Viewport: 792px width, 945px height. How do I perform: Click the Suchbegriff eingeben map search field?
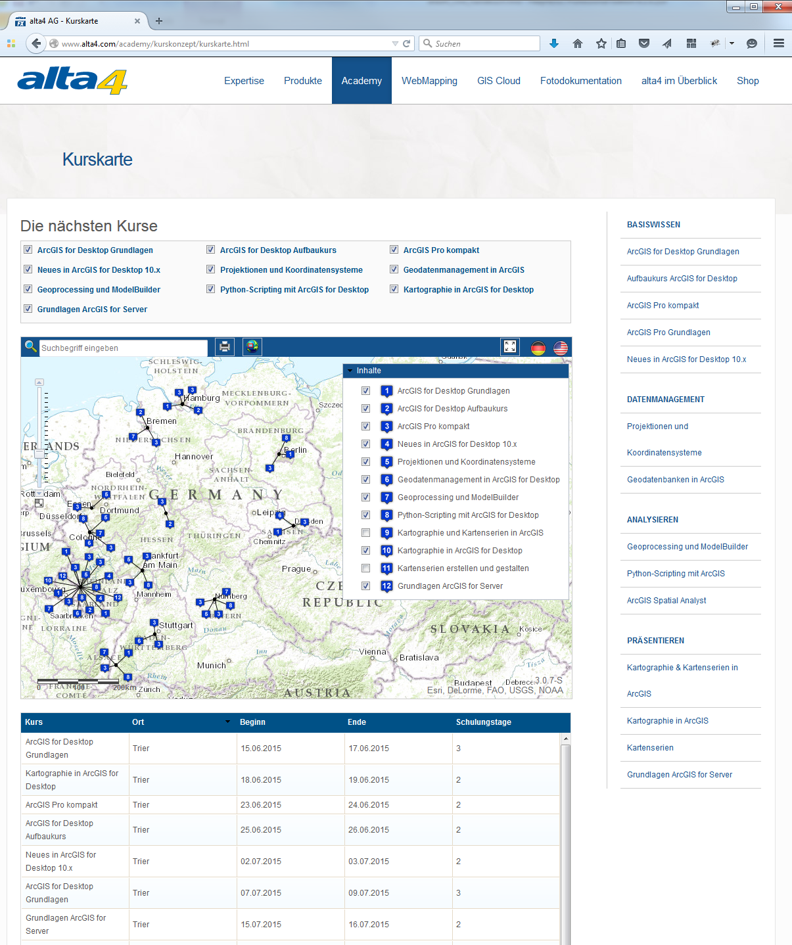[x=124, y=348]
